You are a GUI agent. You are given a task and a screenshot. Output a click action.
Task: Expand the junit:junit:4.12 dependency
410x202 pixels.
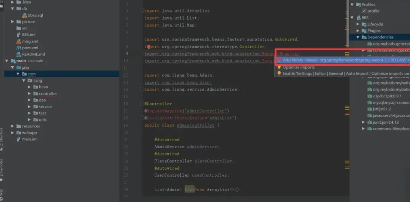tap(363, 122)
